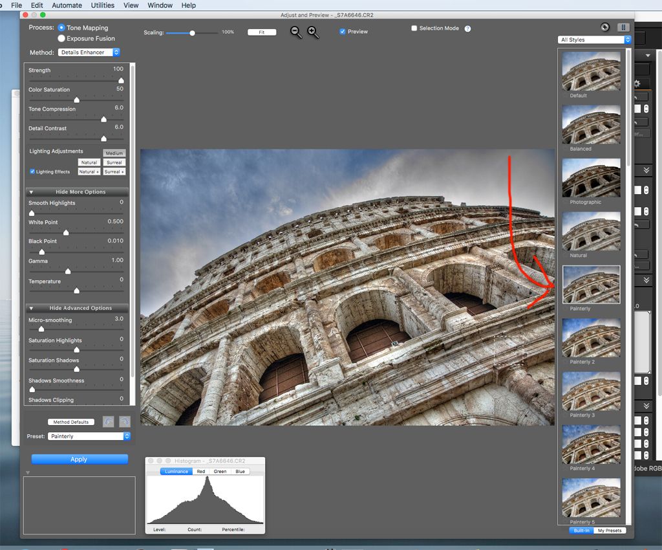Click the redo arrow icon beside Method Defaults
Image resolution: width=662 pixels, height=550 pixels.
124,421
